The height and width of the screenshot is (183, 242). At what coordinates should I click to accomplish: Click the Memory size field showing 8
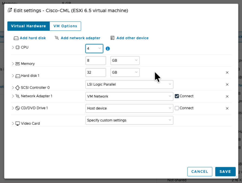click(96, 60)
